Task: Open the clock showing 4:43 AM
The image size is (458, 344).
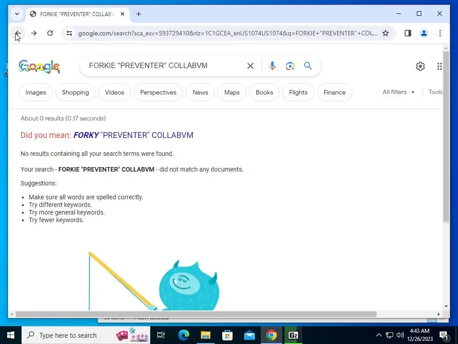Action: coord(420,335)
